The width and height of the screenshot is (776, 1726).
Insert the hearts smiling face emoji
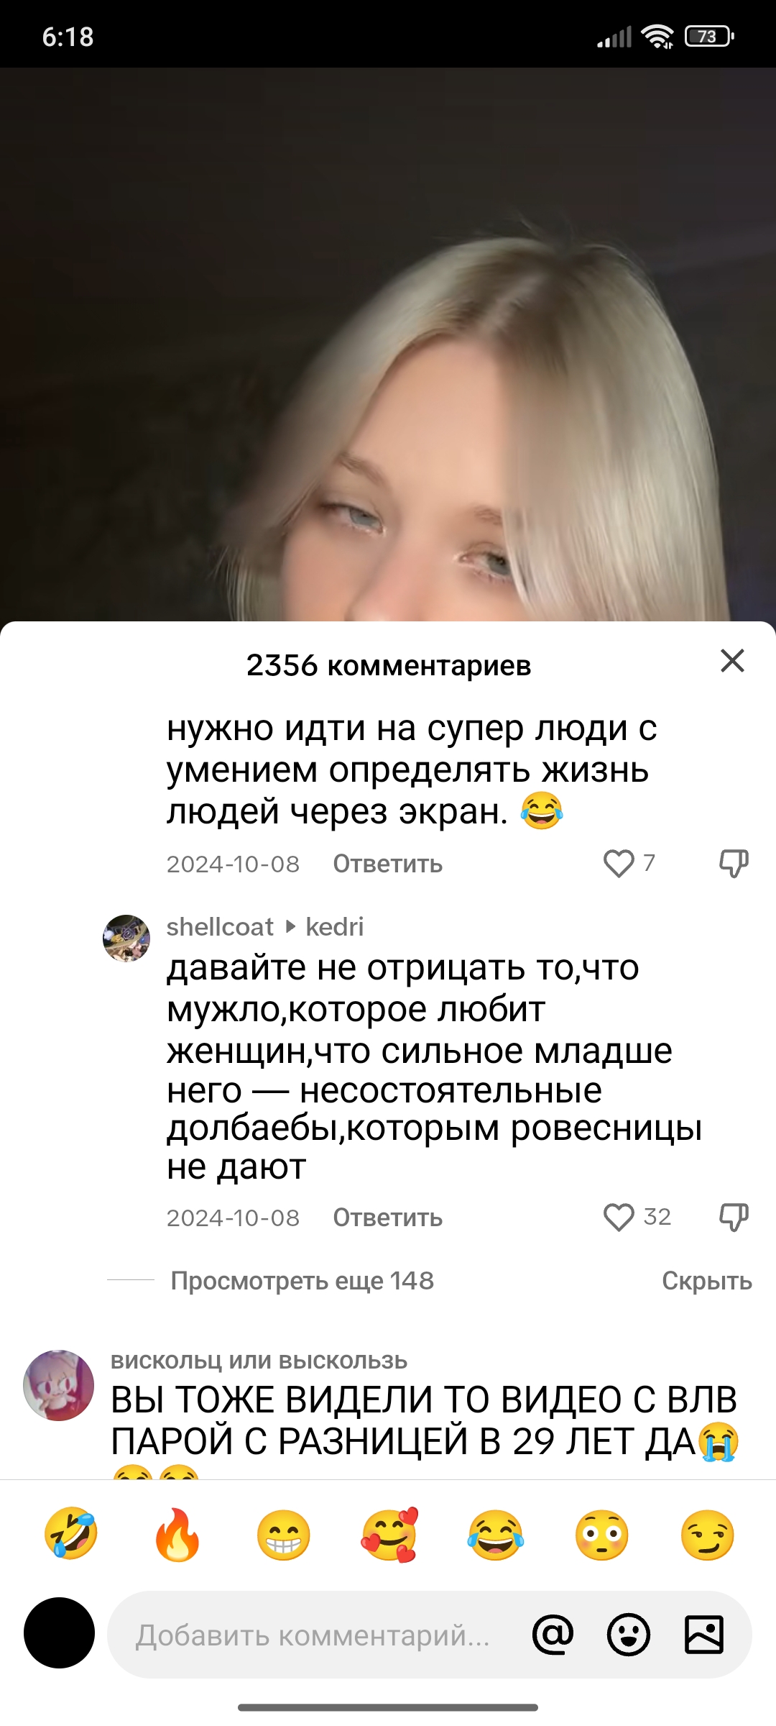point(389,1535)
